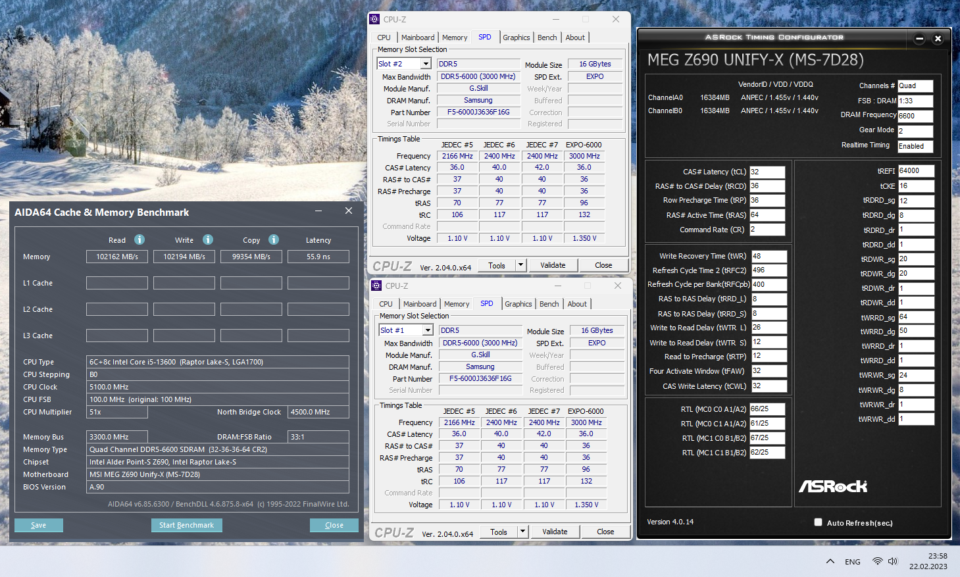Minimize the AIDA64 benchmark window

318,211
